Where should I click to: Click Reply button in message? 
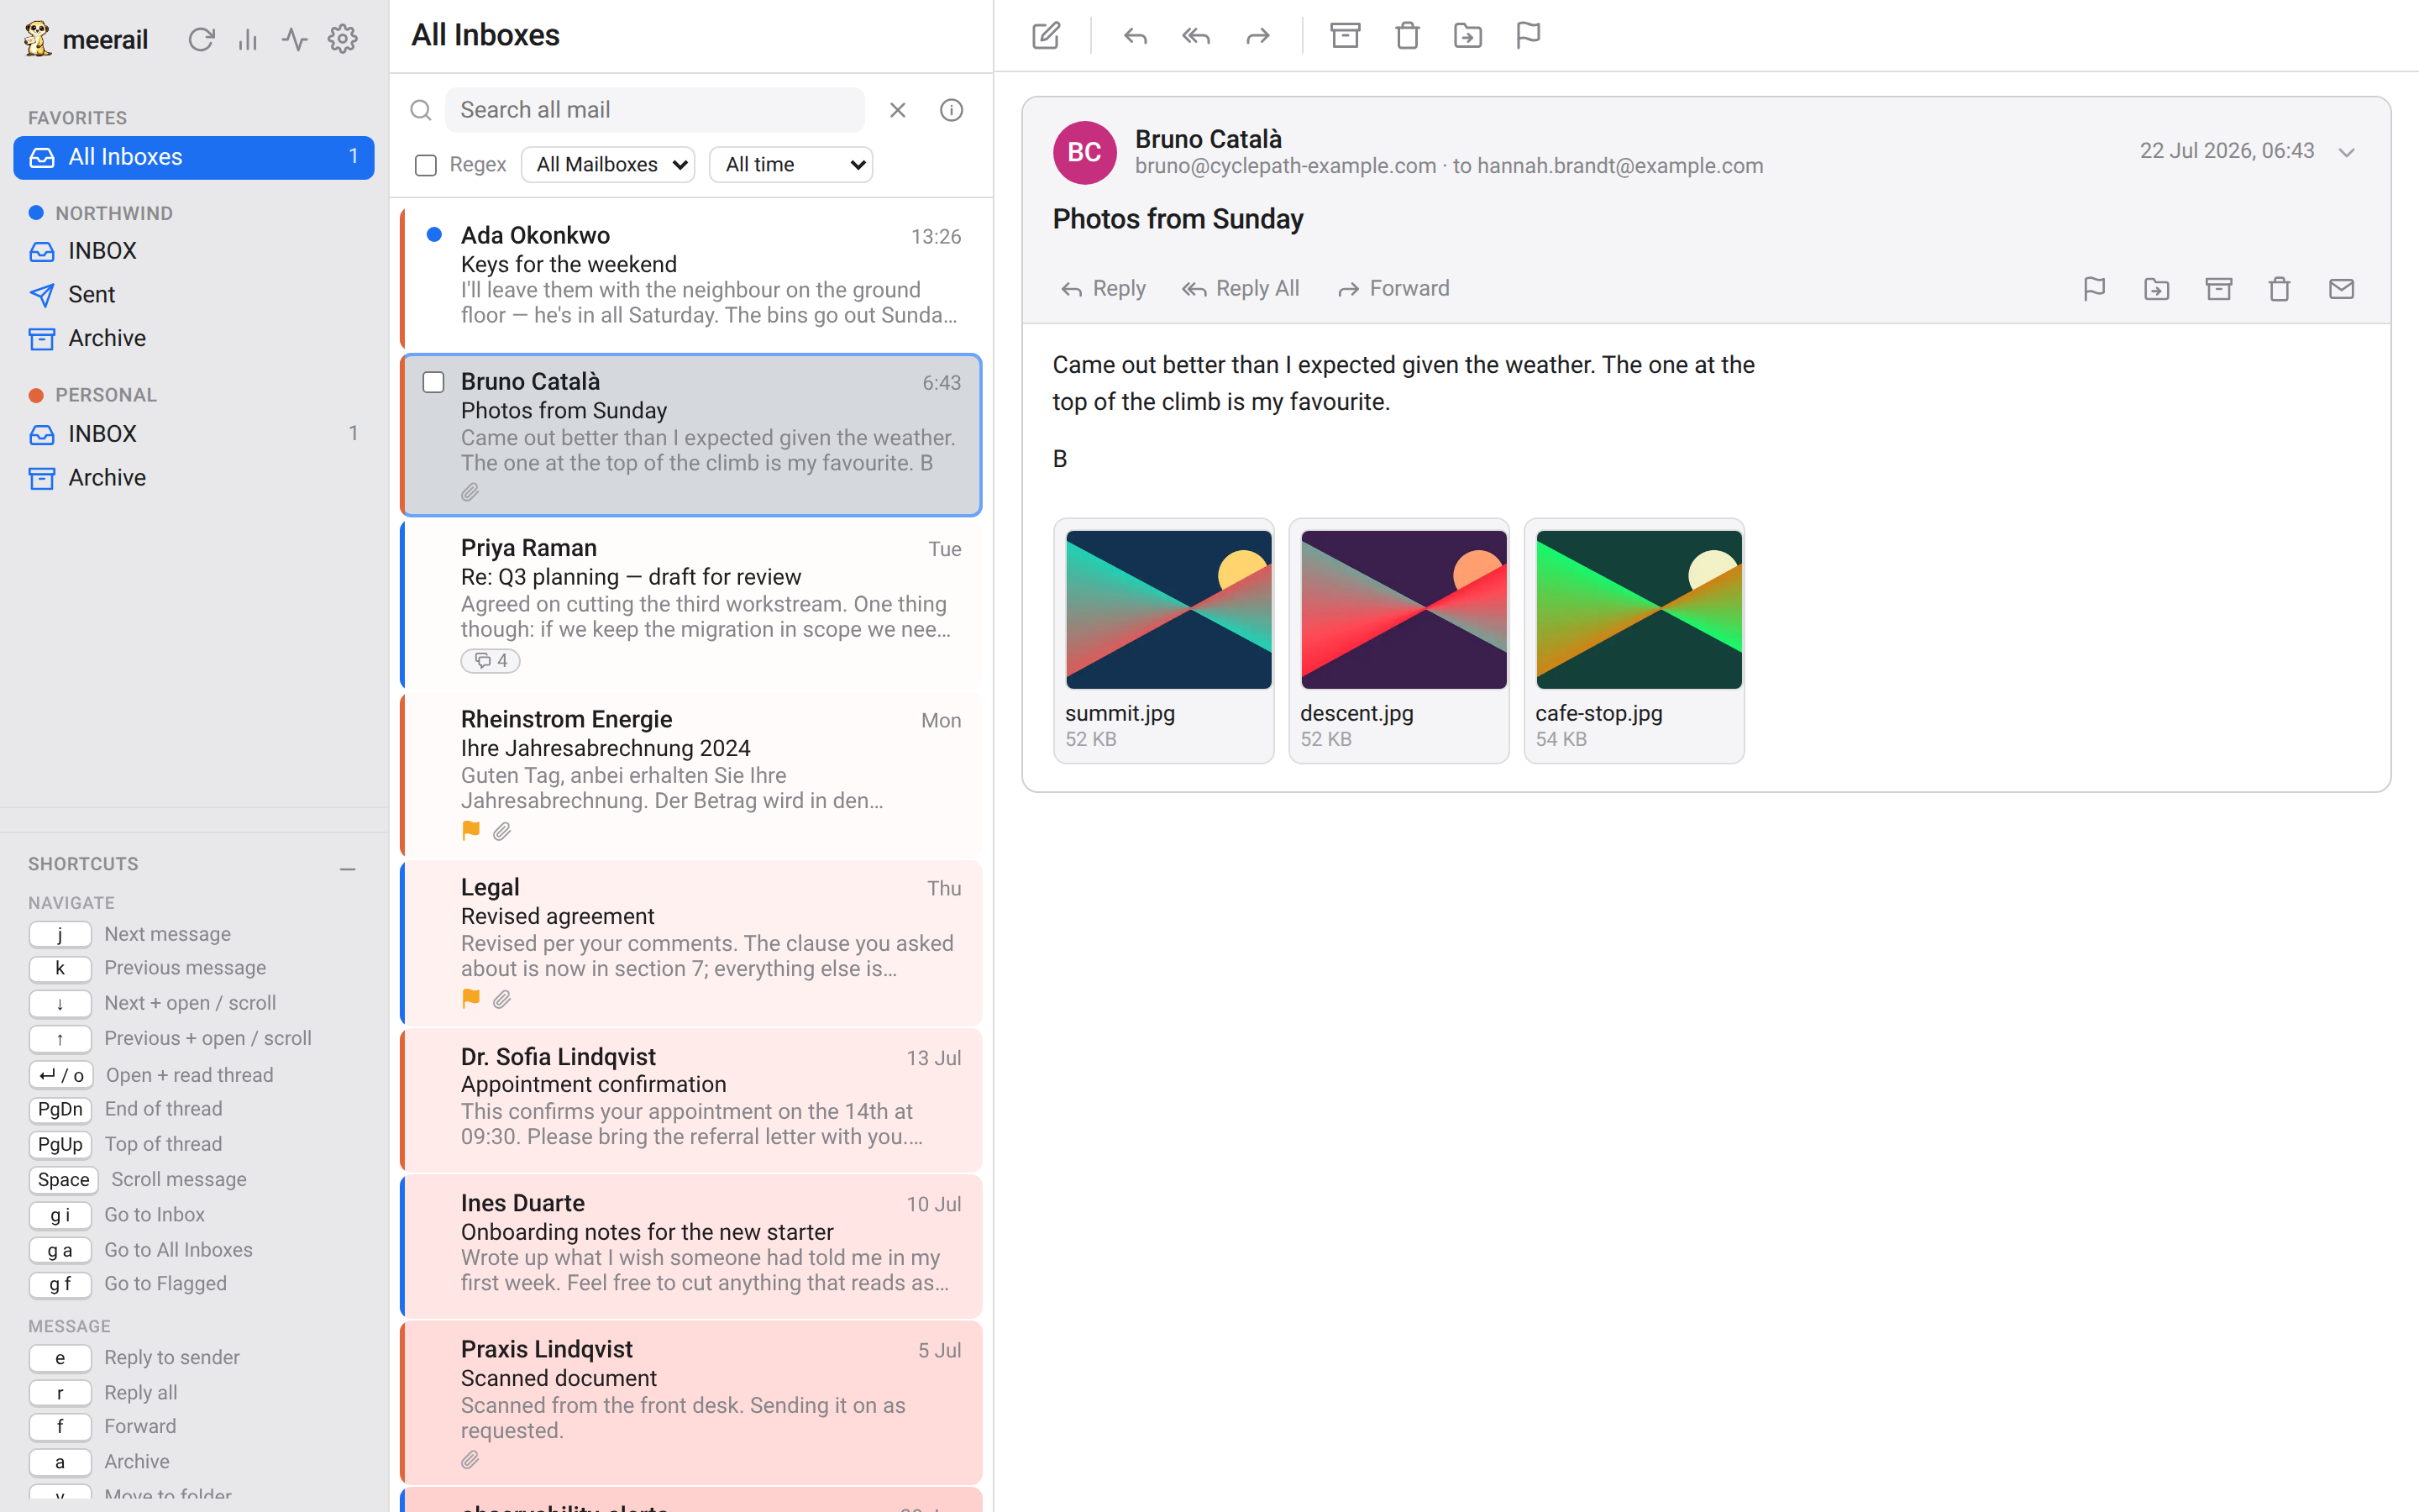[x=1104, y=289]
